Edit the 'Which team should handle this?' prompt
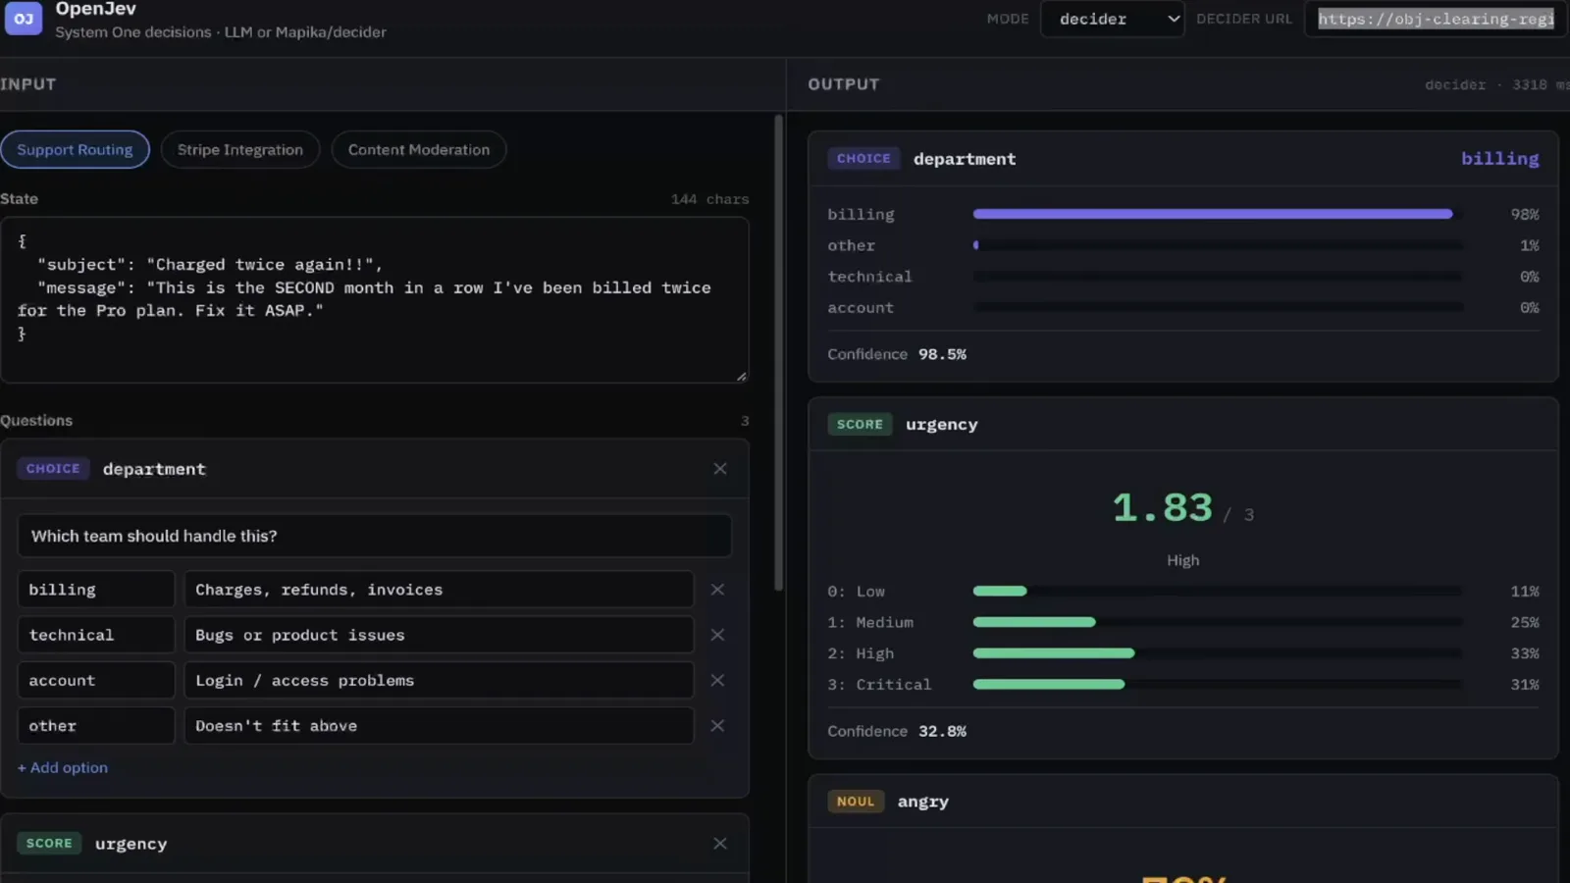 (374, 536)
